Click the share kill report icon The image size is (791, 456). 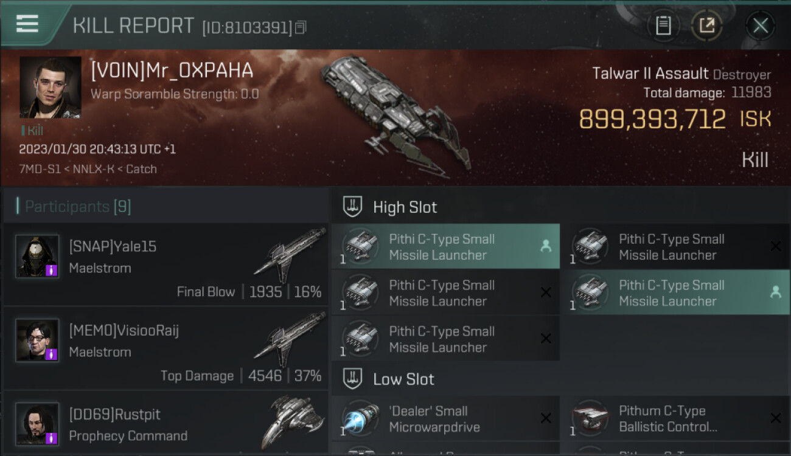[x=707, y=26]
